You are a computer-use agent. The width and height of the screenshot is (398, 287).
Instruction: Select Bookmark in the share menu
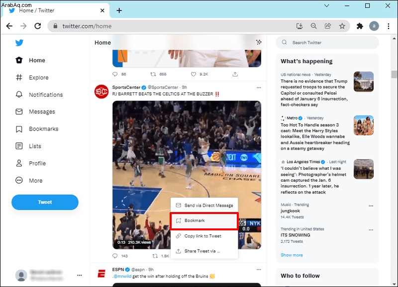[x=204, y=220]
